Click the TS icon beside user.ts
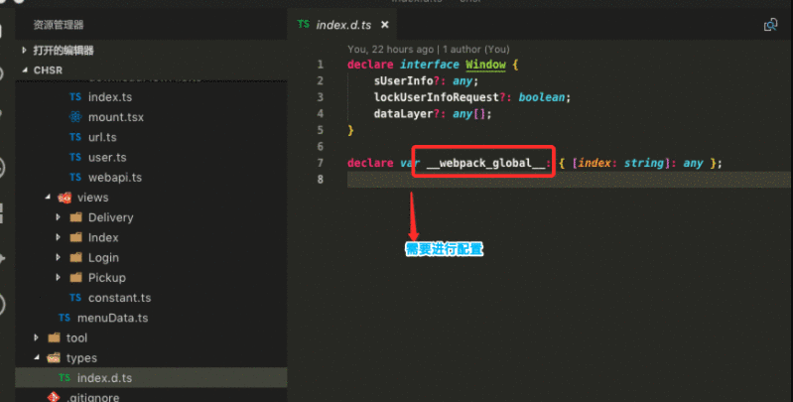793x402 pixels. click(75, 157)
